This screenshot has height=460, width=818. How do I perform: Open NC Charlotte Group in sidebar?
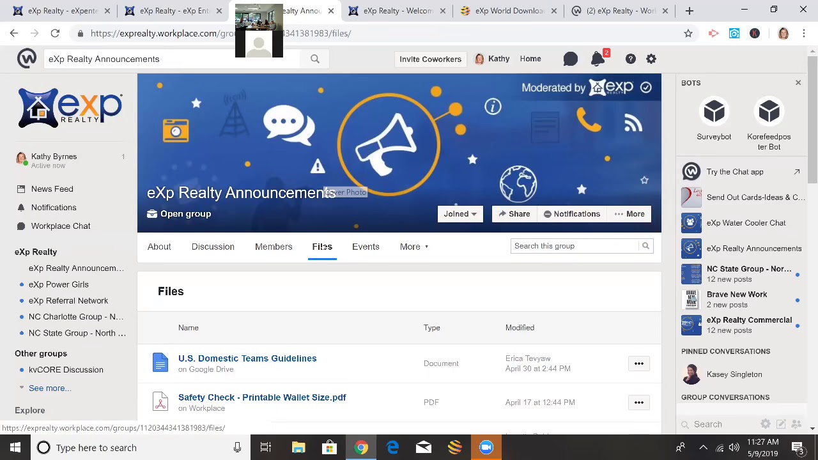pos(75,317)
